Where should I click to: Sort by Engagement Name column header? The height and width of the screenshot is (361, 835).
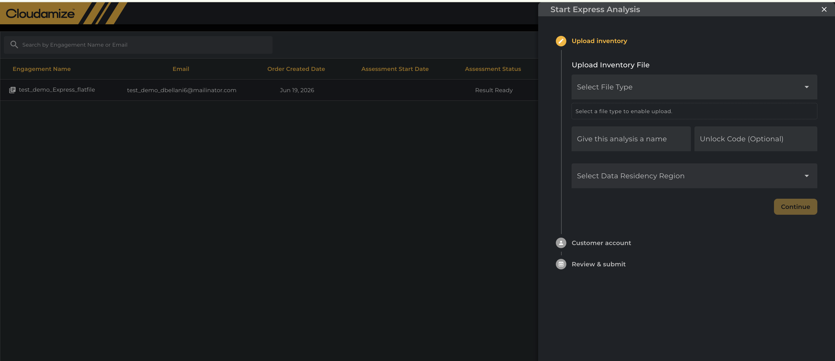click(x=41, y=69)
